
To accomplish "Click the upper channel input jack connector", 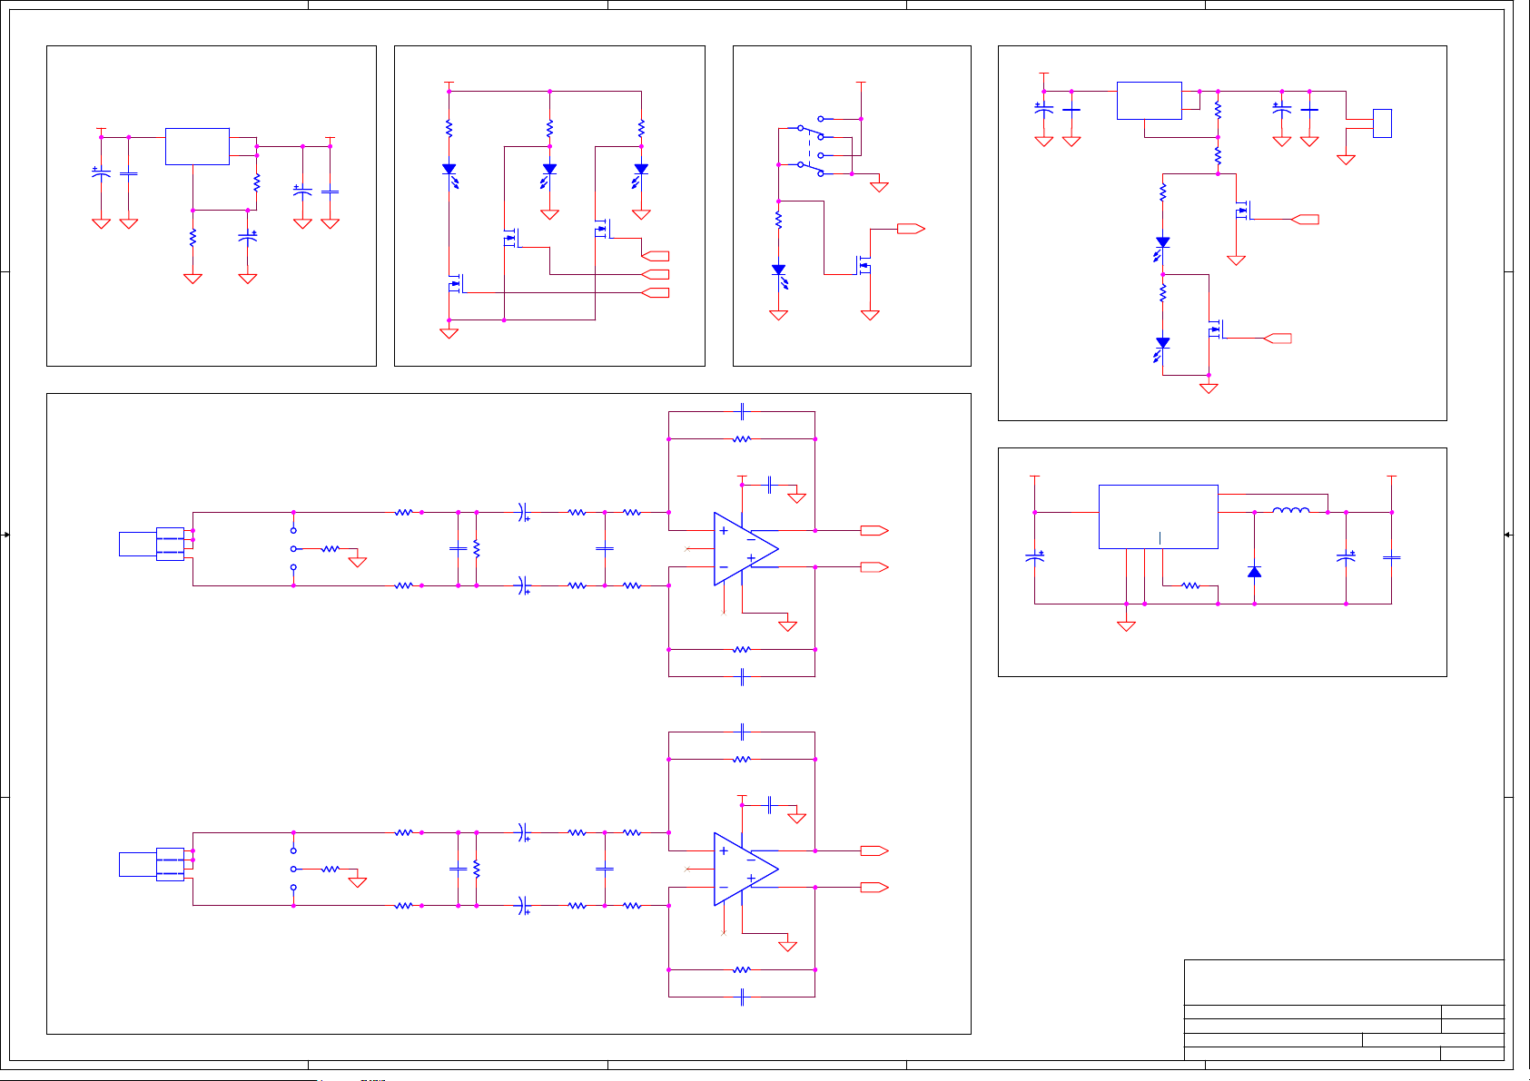I will coord(152,544).
